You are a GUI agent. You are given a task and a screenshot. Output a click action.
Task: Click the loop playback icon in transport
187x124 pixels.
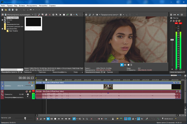pyautogui.click(x=41, y=119)
